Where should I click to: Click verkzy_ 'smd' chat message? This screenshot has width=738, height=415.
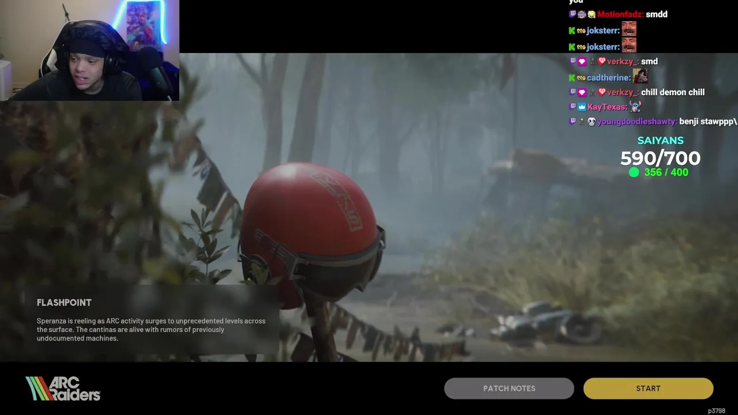pyautogui.click(x=613, y=61)
